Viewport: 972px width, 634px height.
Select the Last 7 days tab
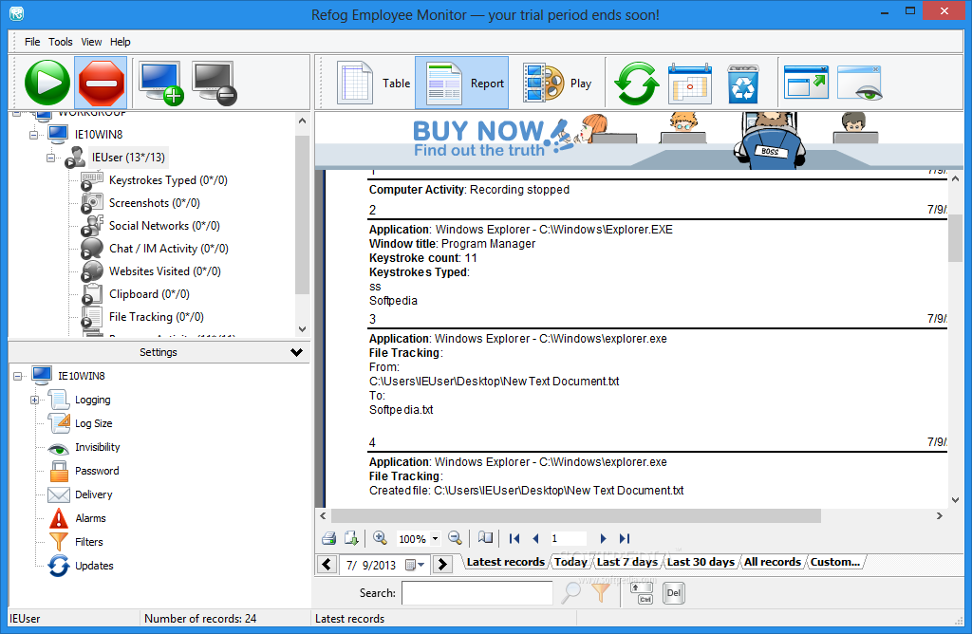coord(626,562)
